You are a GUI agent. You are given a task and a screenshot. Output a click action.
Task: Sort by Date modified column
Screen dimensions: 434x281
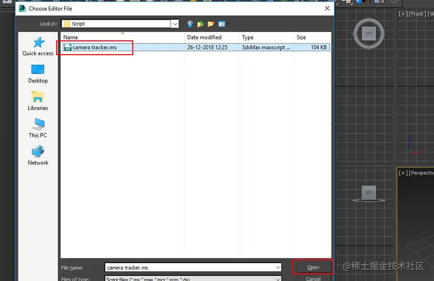coord(211,37)
